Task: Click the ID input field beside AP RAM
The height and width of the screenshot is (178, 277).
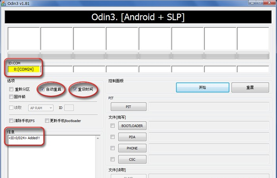Action: [x=69, y=108]
